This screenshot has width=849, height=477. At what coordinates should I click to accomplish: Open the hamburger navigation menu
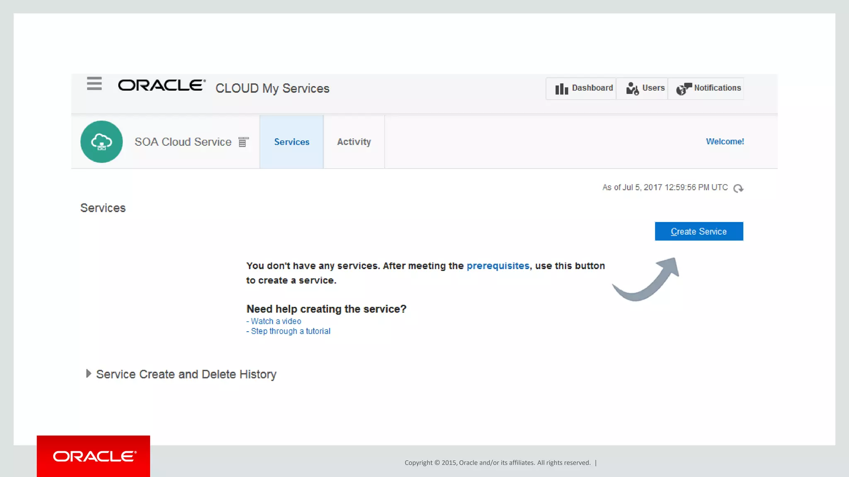(94, 83)
